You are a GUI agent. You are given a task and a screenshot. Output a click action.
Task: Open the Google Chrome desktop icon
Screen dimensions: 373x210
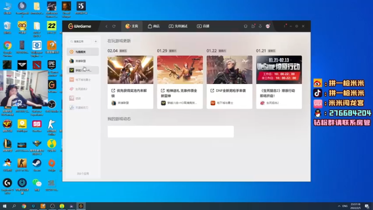pyautogui.click(x=7, y=49)
